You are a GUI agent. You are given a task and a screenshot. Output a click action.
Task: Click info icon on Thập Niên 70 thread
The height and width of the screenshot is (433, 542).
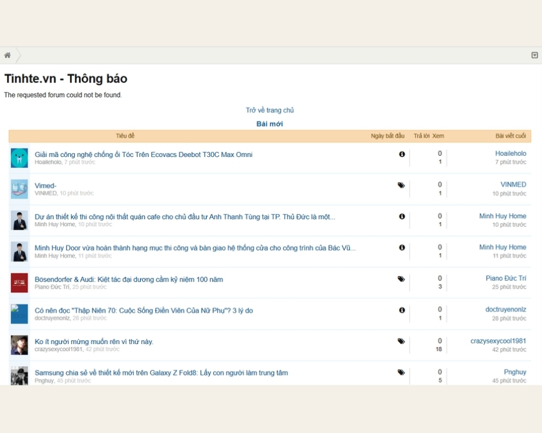(402, 310)
